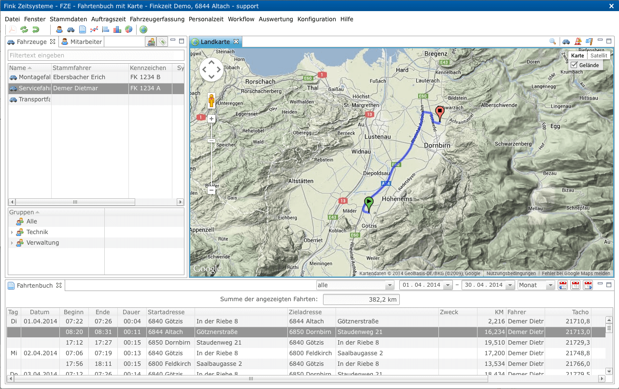Toggle the Gelände terrain checkbox

[574, 65]
